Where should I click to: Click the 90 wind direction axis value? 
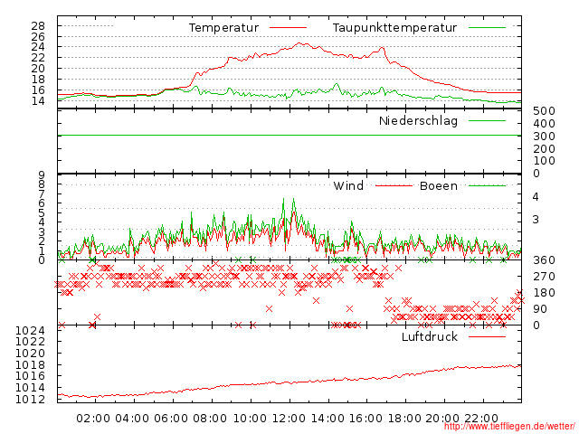coord(540,309)
